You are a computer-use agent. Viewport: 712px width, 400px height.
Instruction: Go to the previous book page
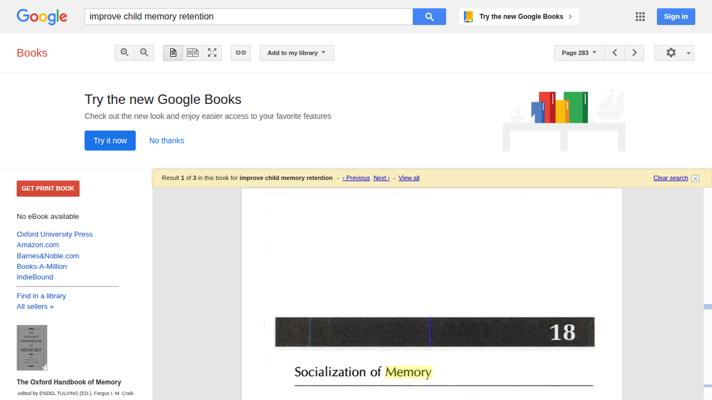(615, 53)
